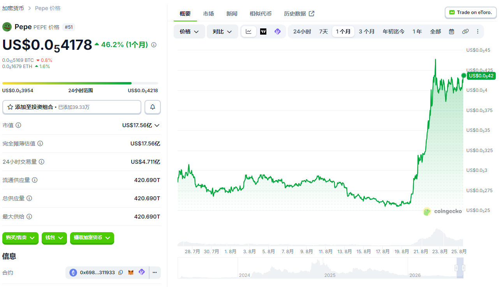Image resolution: width=500 pixels, height=287 pixels.
Task: Open the 对比 compare dropdown
Action: (222, 31)
